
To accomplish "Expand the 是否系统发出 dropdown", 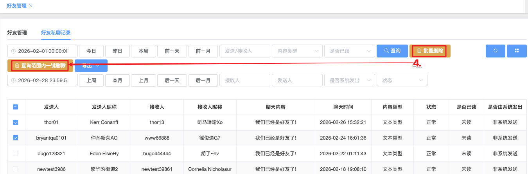I will pyautogui.click(x=349, y=80).
